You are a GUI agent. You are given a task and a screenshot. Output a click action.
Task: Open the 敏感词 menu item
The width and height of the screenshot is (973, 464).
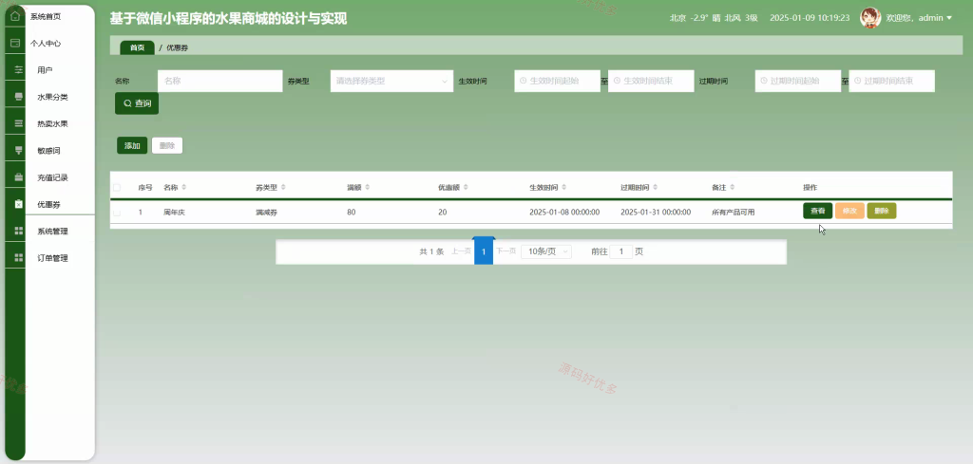(x=48, y=151)
